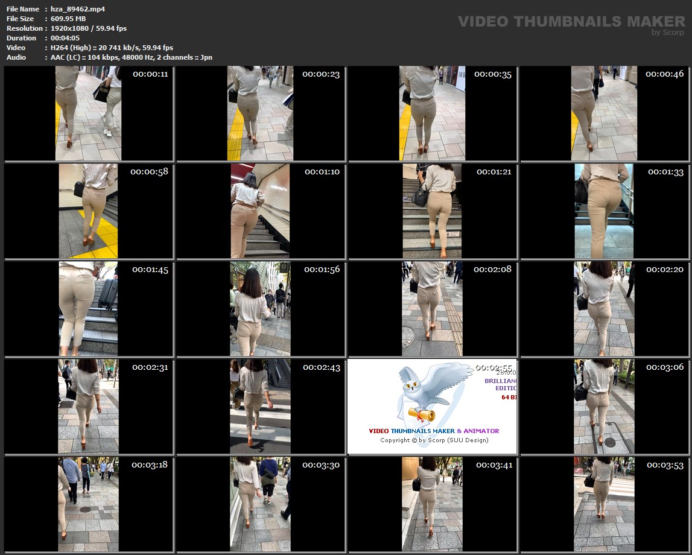Viewport: 692px width, 555px height.
Task: Pick the frame stamped 00:01:56
Action: pos(260,309)
